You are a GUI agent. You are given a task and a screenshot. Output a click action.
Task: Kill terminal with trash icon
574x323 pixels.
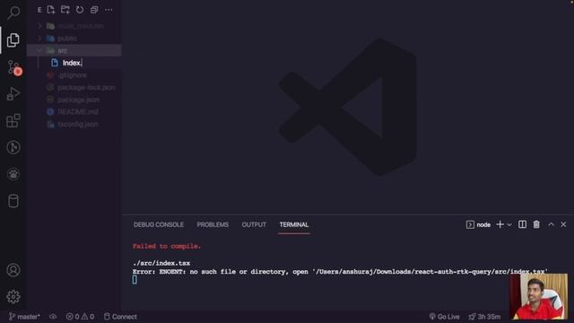click(x=536, y=224)
